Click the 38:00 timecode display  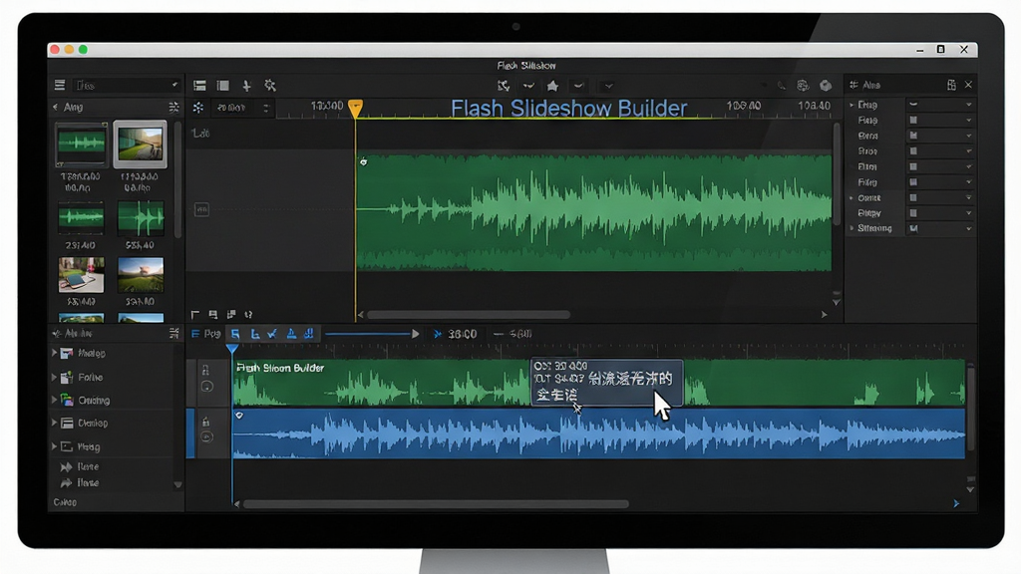[x=463, y=334]
